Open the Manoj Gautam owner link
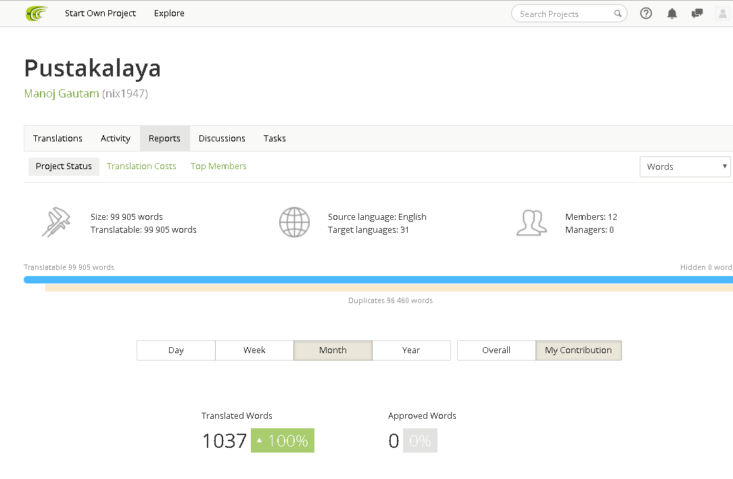The image size is (733, 479). (x=62, y=93)
